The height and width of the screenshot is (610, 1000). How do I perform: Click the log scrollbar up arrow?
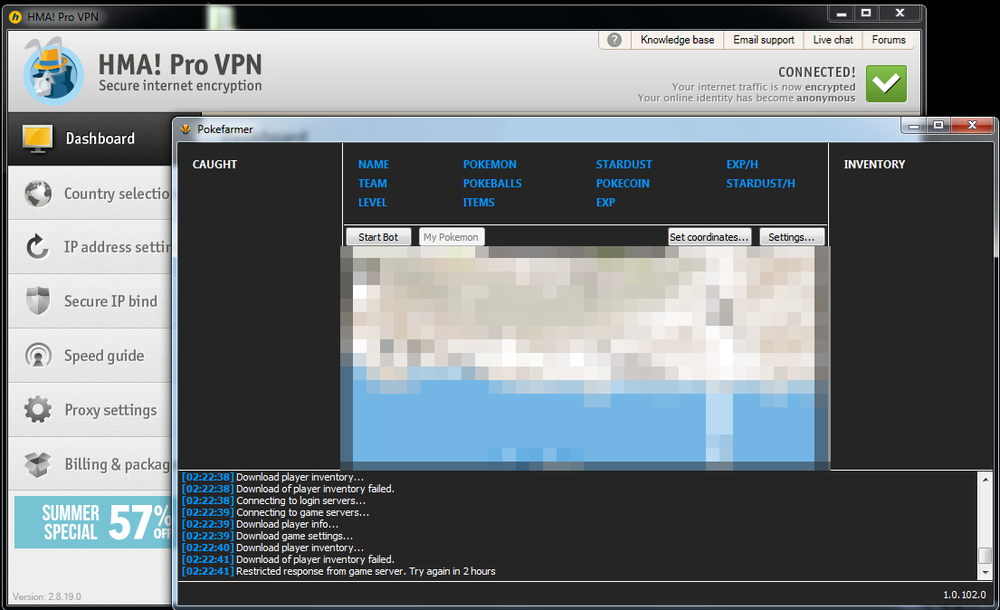pyautogui.click(x=986, y=479)
